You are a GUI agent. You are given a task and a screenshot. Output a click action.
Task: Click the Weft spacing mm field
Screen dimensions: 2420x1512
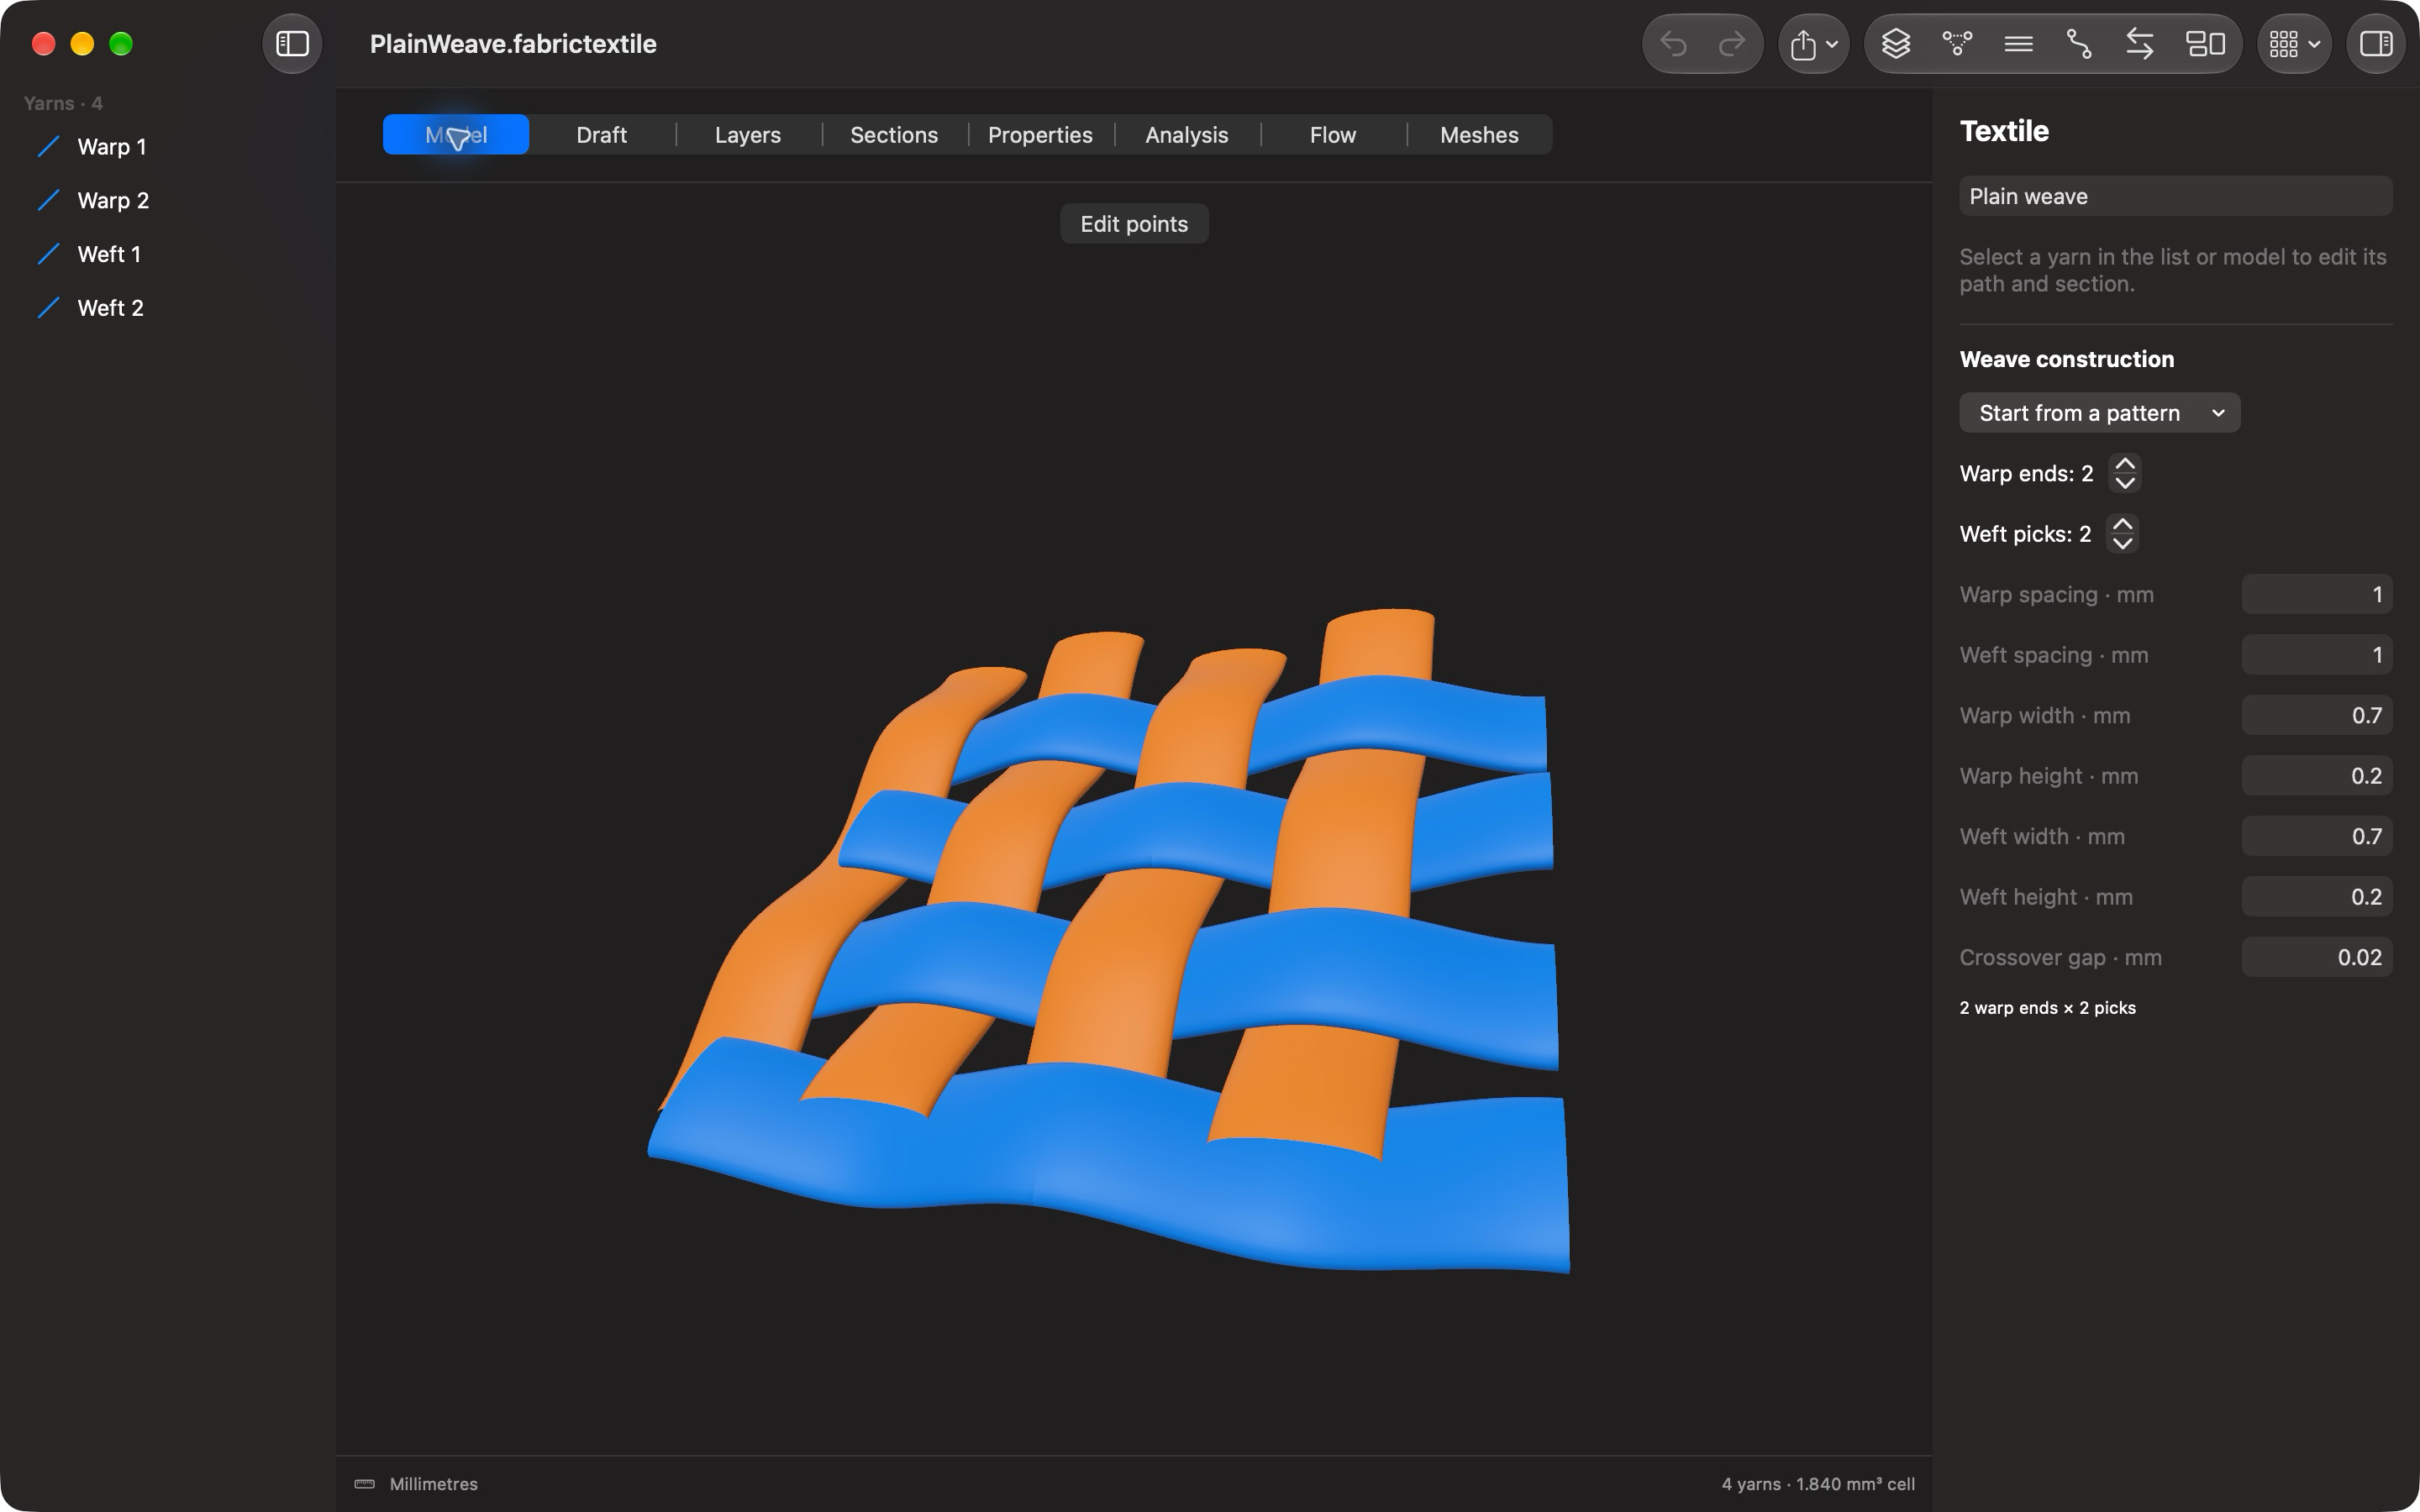tap(2317, 655)
